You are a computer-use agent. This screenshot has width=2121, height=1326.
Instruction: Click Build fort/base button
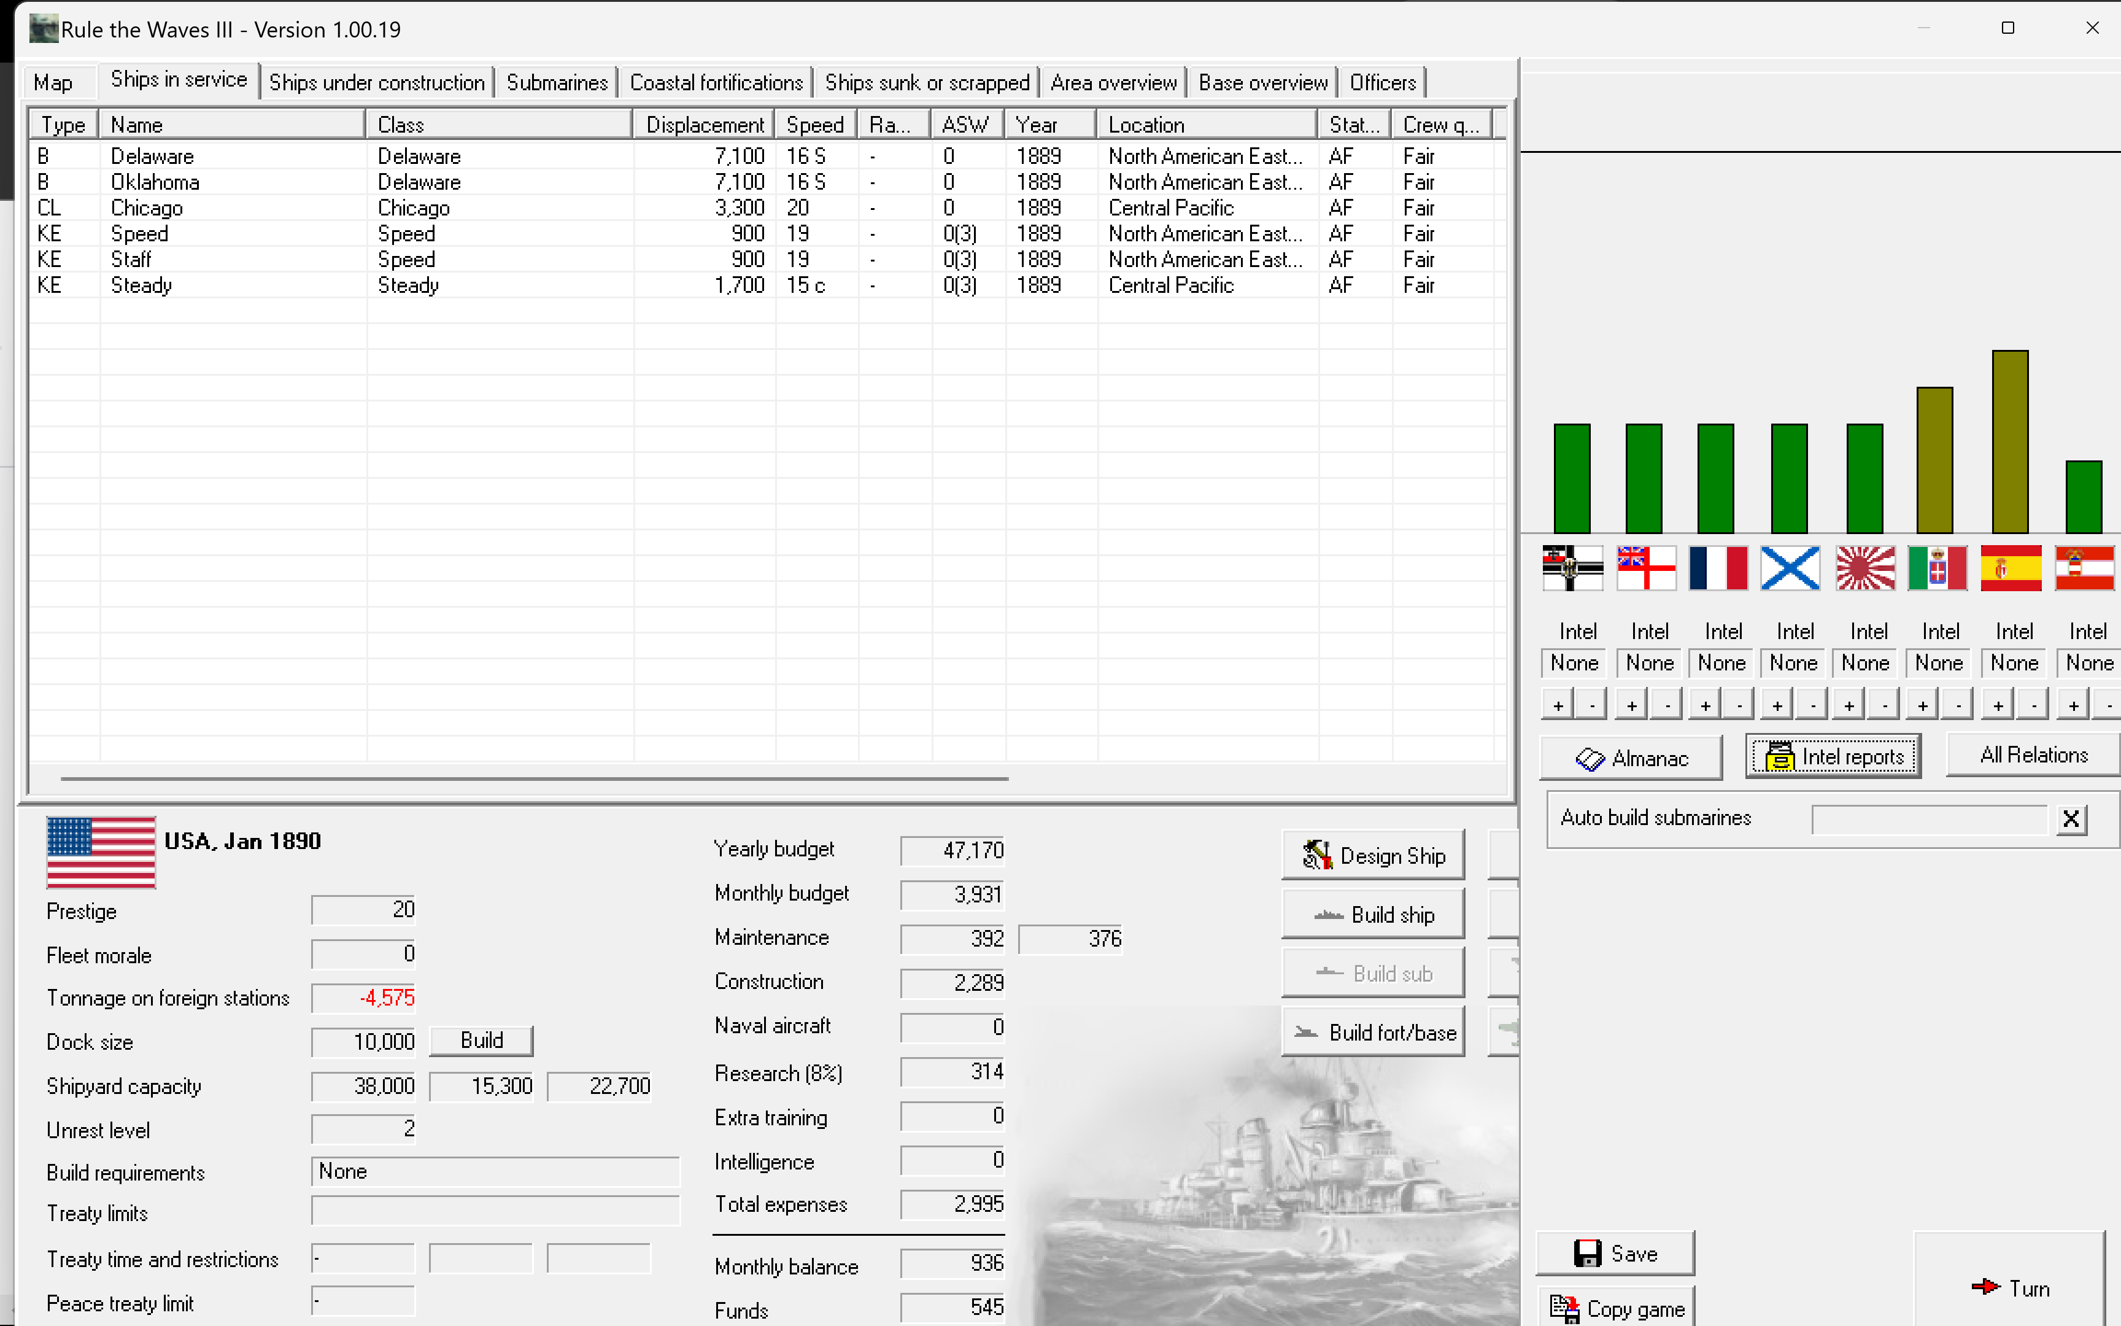[1373, 1032]
